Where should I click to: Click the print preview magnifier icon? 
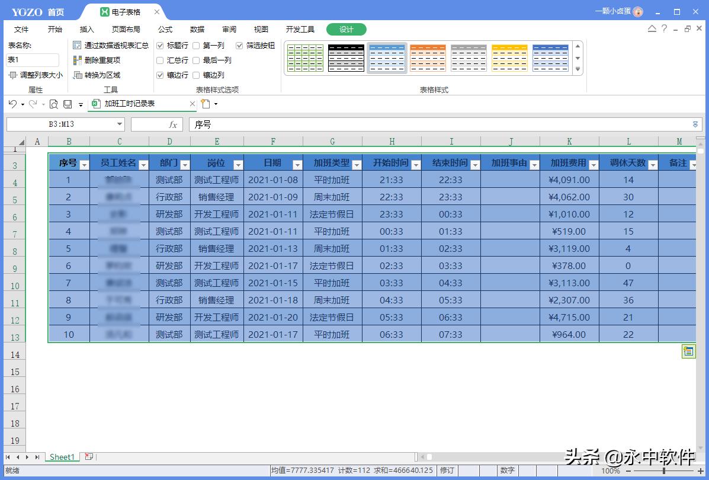(x=53, y=104)
